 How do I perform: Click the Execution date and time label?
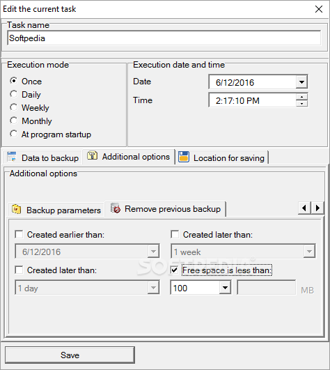pyautogui.click(x=179, y=64)
